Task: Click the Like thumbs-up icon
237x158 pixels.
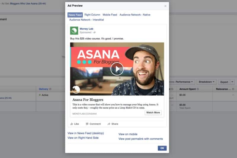Action: coord(72,124)
